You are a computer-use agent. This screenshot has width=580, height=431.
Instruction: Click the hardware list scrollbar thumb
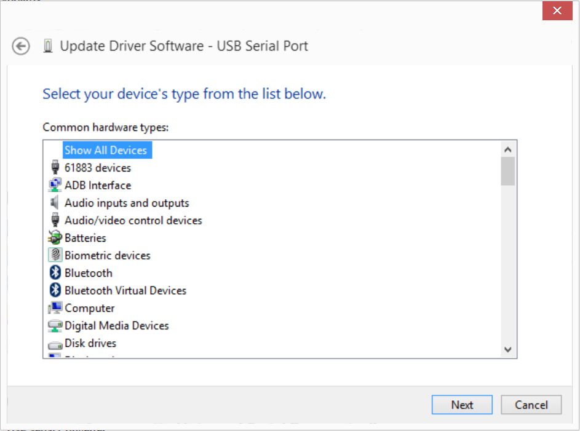point(508,171)
